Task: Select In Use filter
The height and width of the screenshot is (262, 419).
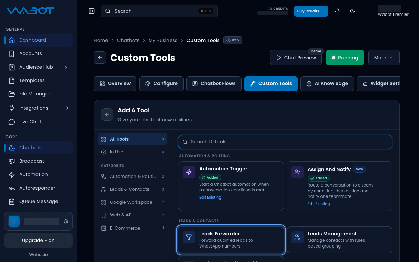Action: point(133,152)
